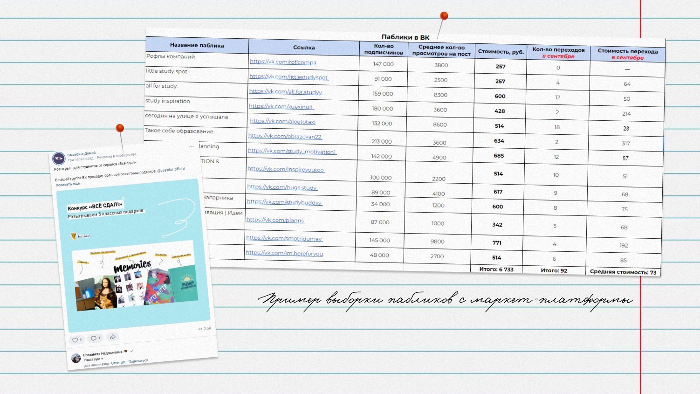Select total cell Итого: 6 733
This screenshot has height=394, width=700.
point(496,269)
